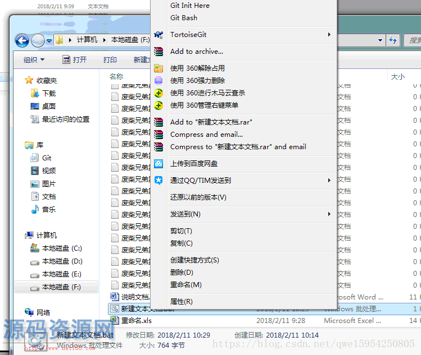Image resolution: width=421 pixels, height=355 pixels.
Task: Click the TortoiseGit turtle icon
Action: click(159, 35)
